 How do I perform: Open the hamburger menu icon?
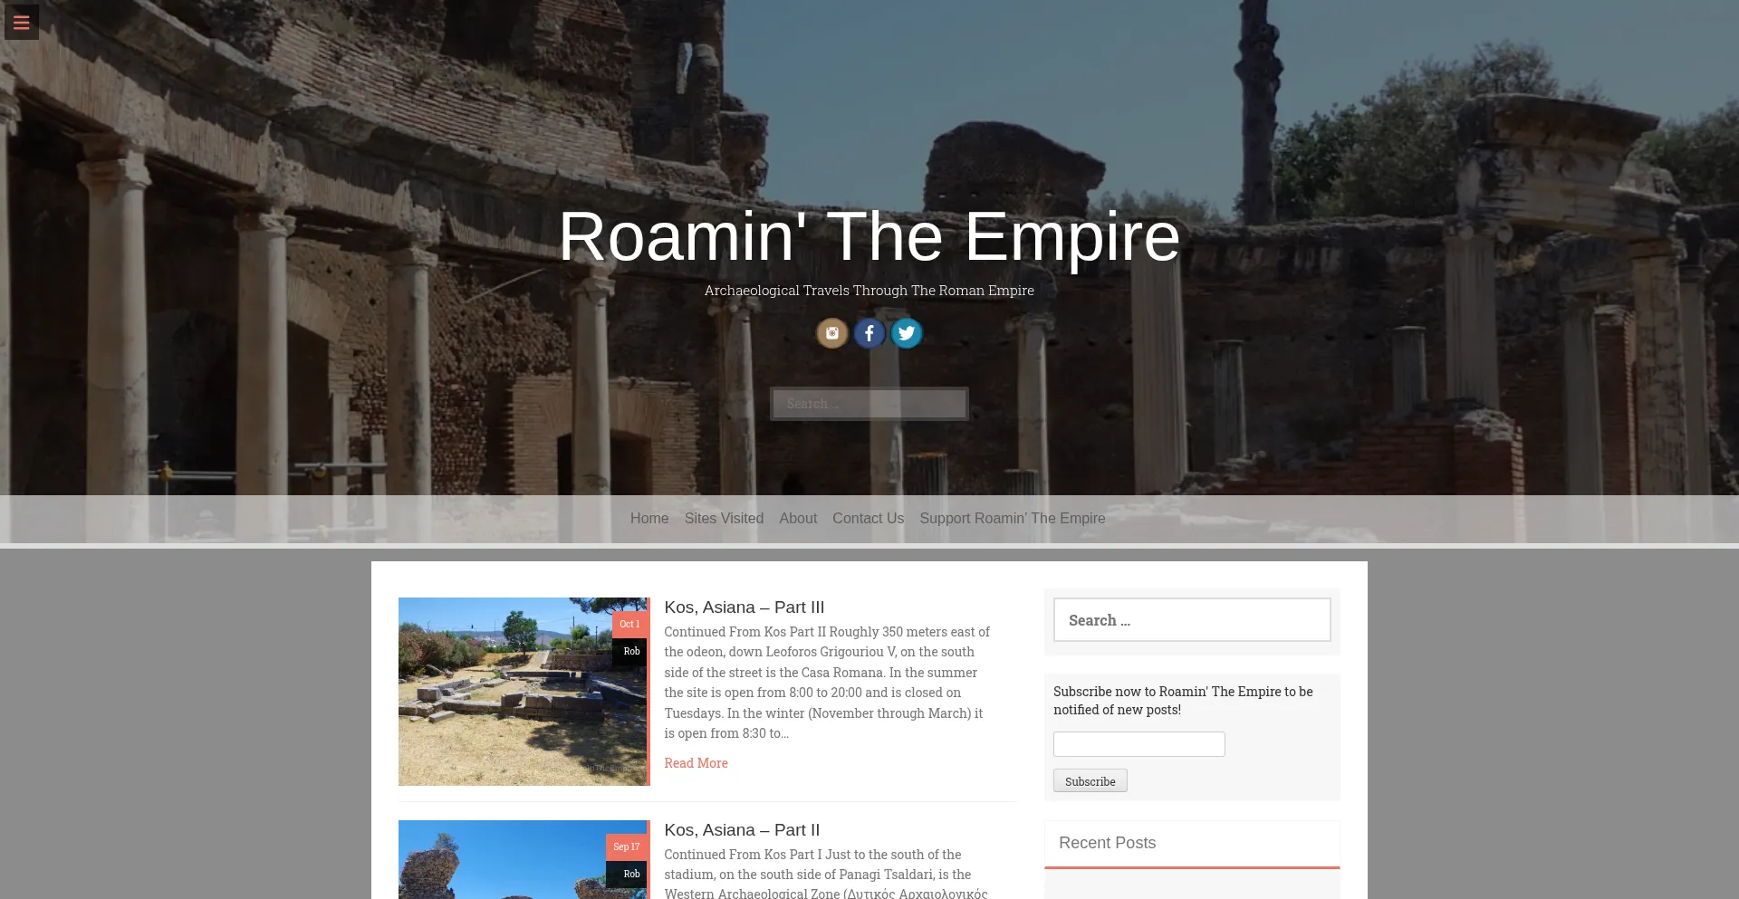[x=22, y=23]
